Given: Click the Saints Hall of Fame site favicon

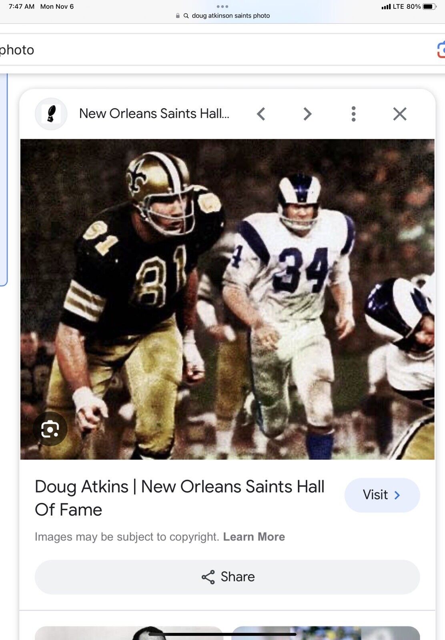Looking at the screenshot, I should click(51, 114).
